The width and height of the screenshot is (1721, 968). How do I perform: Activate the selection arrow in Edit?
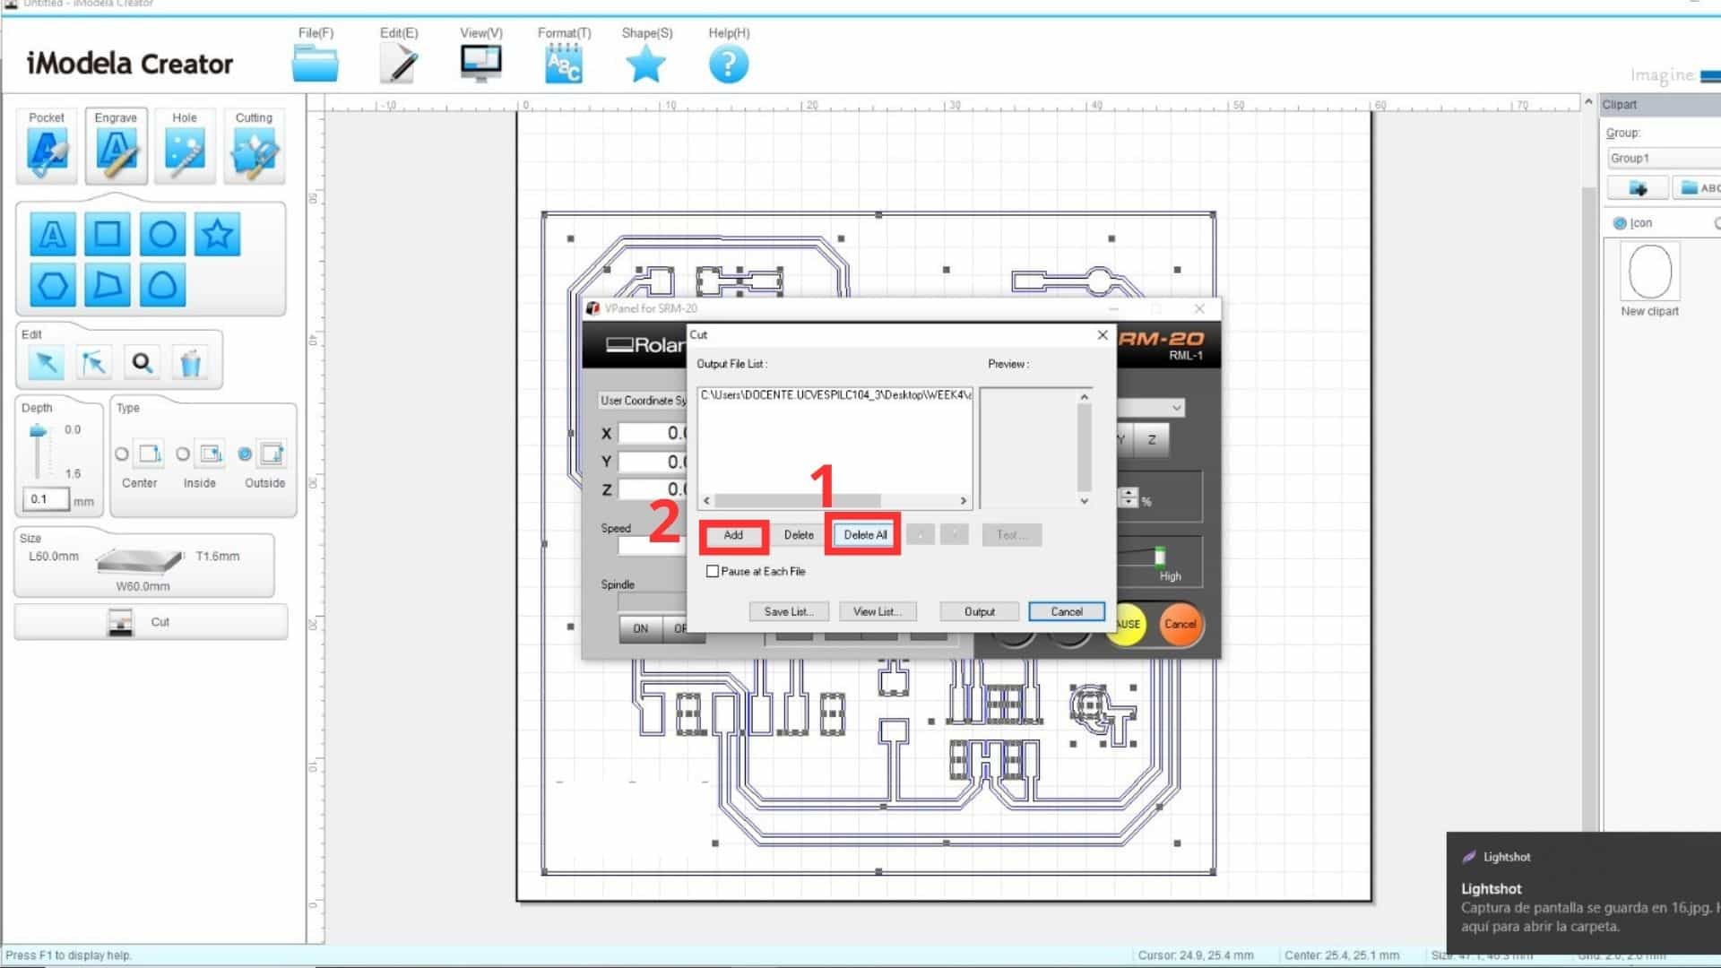click(x=46, y=363)
